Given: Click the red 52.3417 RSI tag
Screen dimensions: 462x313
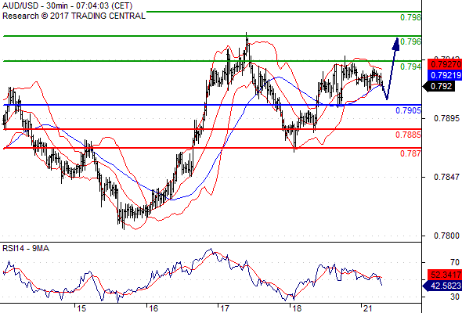Looking at the screenshot, I should click(444, 275).
